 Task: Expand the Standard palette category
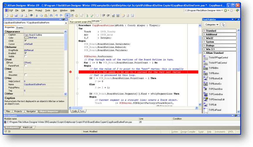point(220,31)
